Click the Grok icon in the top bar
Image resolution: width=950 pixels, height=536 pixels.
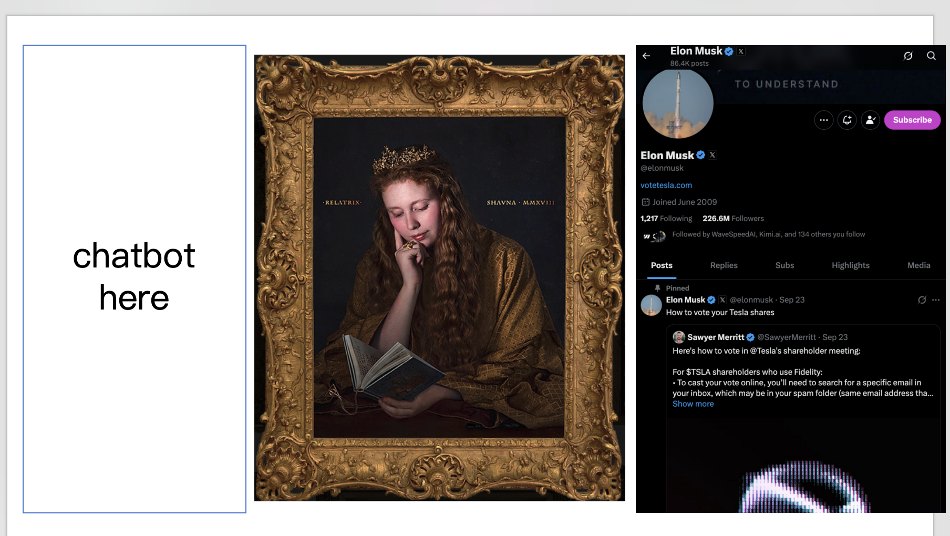908,56
